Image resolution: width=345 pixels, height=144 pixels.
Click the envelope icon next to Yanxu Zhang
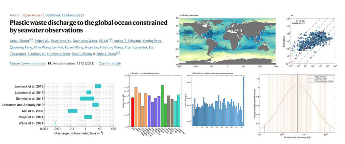31,40
